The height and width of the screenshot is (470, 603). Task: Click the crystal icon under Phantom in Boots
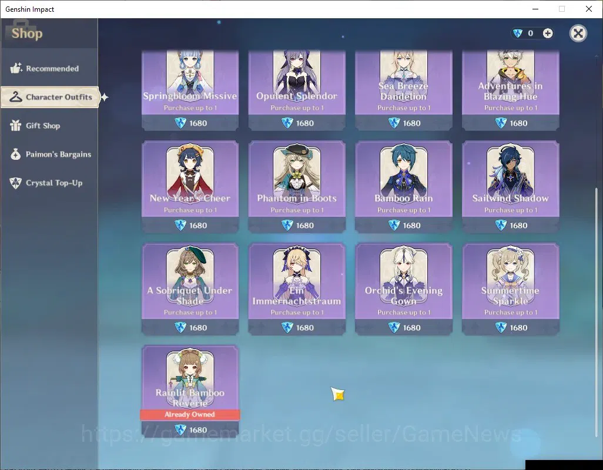(x=287, y=225)
